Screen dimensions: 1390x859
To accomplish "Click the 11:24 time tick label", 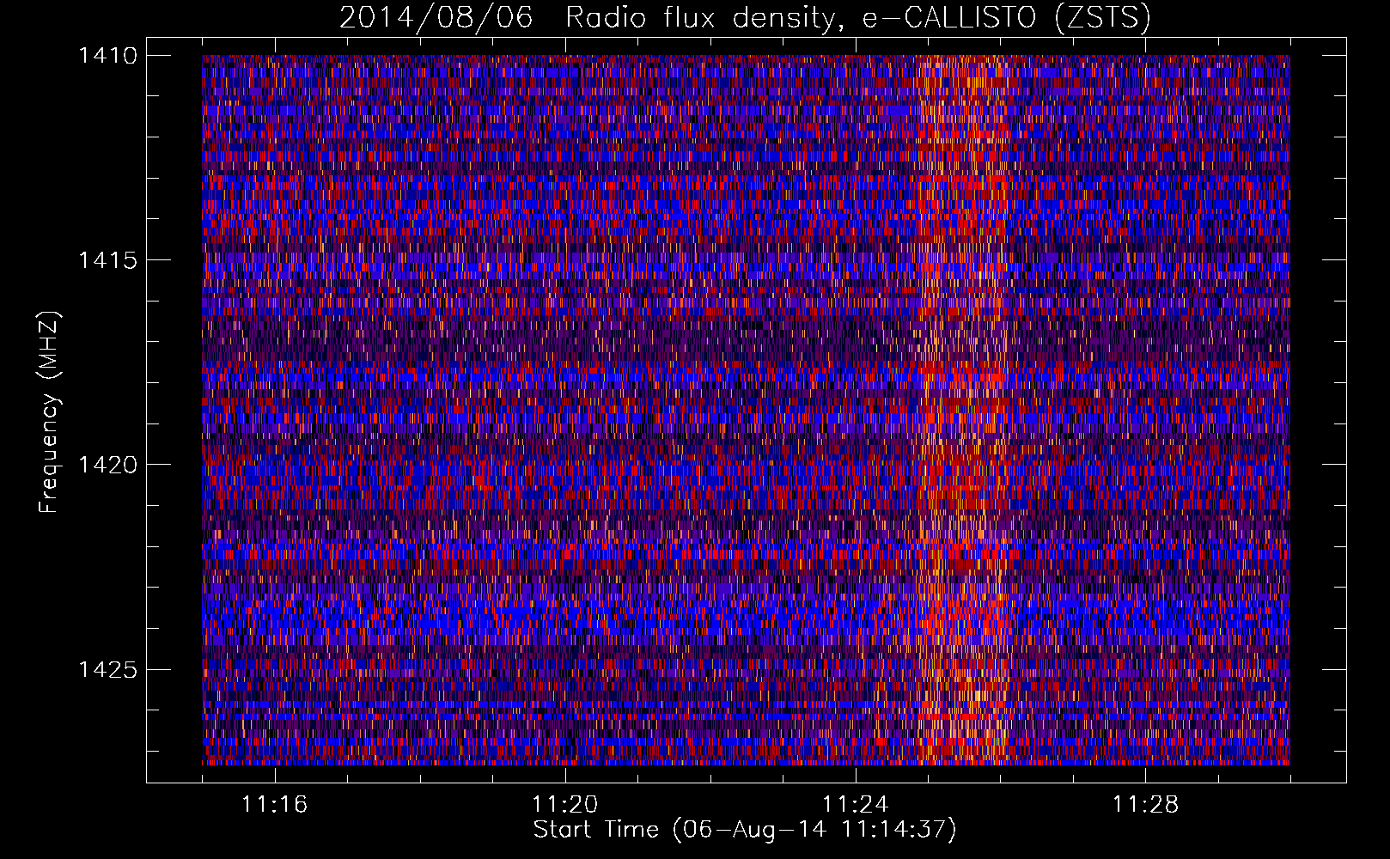I will 855,805.
